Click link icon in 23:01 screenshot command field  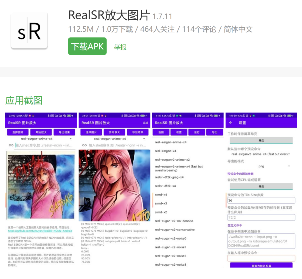pos(84,145)
